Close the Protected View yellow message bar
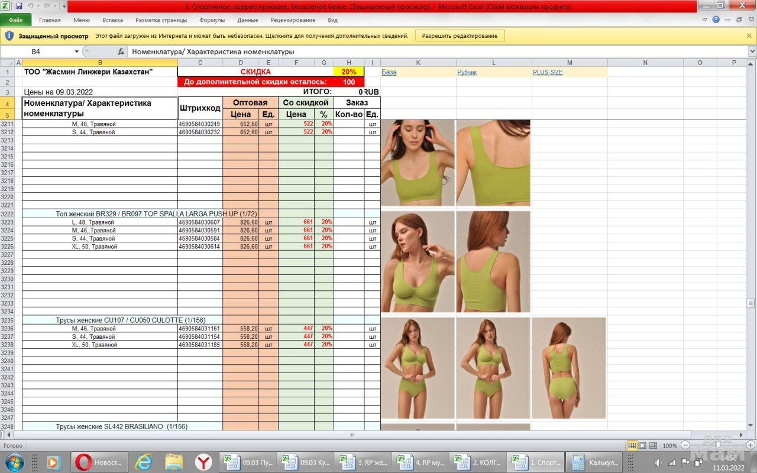 tap(749, 35)
